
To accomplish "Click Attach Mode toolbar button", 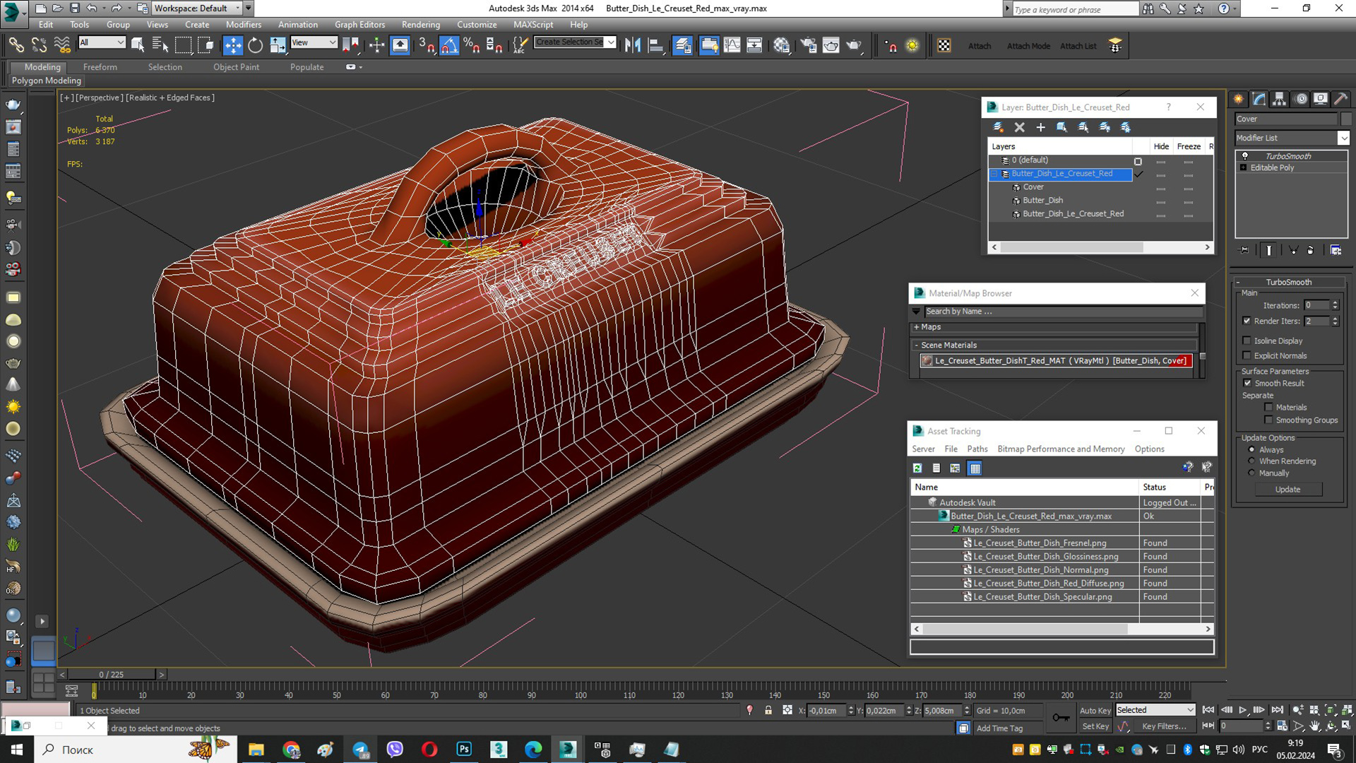I will click(x=1028, y=46).
